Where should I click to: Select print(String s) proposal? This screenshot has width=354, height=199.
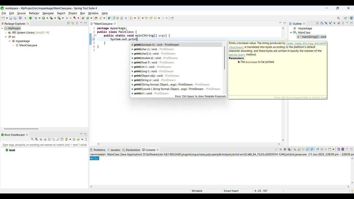click(176, 80)
